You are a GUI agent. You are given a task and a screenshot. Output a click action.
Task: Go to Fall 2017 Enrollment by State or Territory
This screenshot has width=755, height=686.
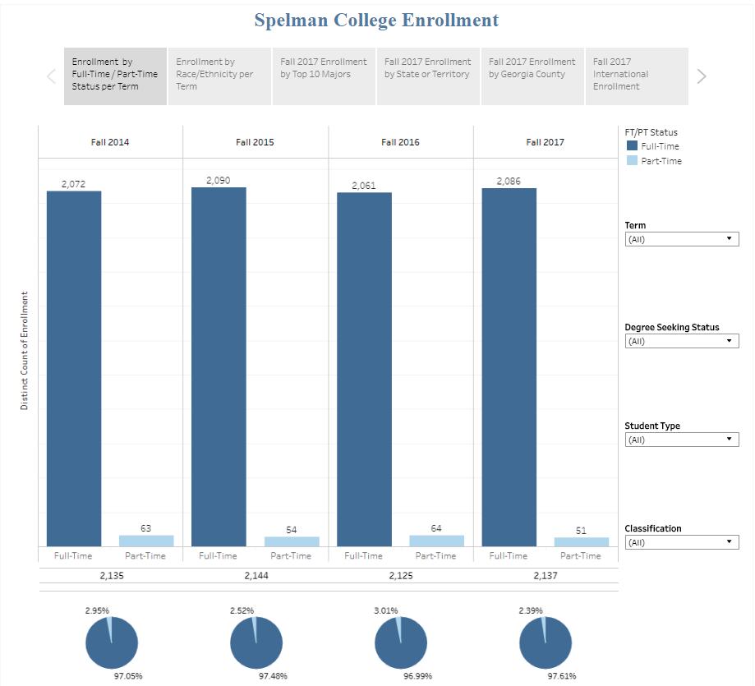click(428, 76)
